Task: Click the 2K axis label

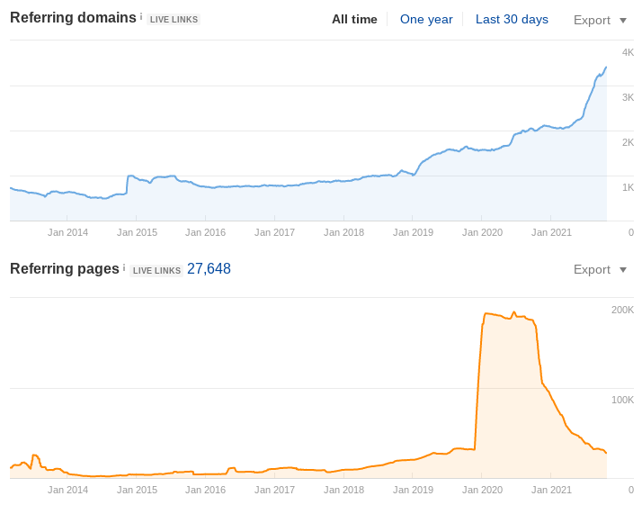Action: pos(628,142)
